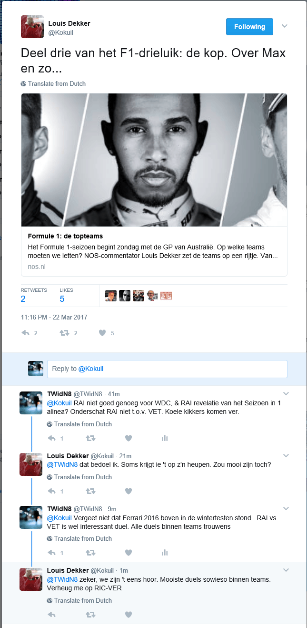Like the main tweet with heart icon

click(102, 333)
